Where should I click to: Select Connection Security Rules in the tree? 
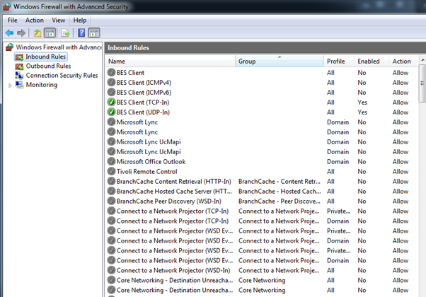(x=62, y=75)
